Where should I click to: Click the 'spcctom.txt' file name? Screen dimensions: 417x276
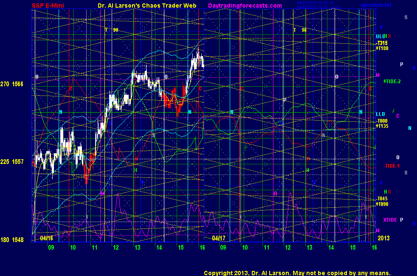(376, 5)
